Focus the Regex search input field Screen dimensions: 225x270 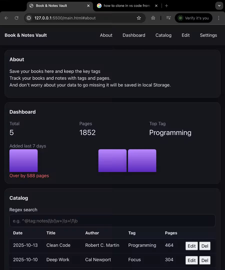pyautogui.click(x=112, y=221)
